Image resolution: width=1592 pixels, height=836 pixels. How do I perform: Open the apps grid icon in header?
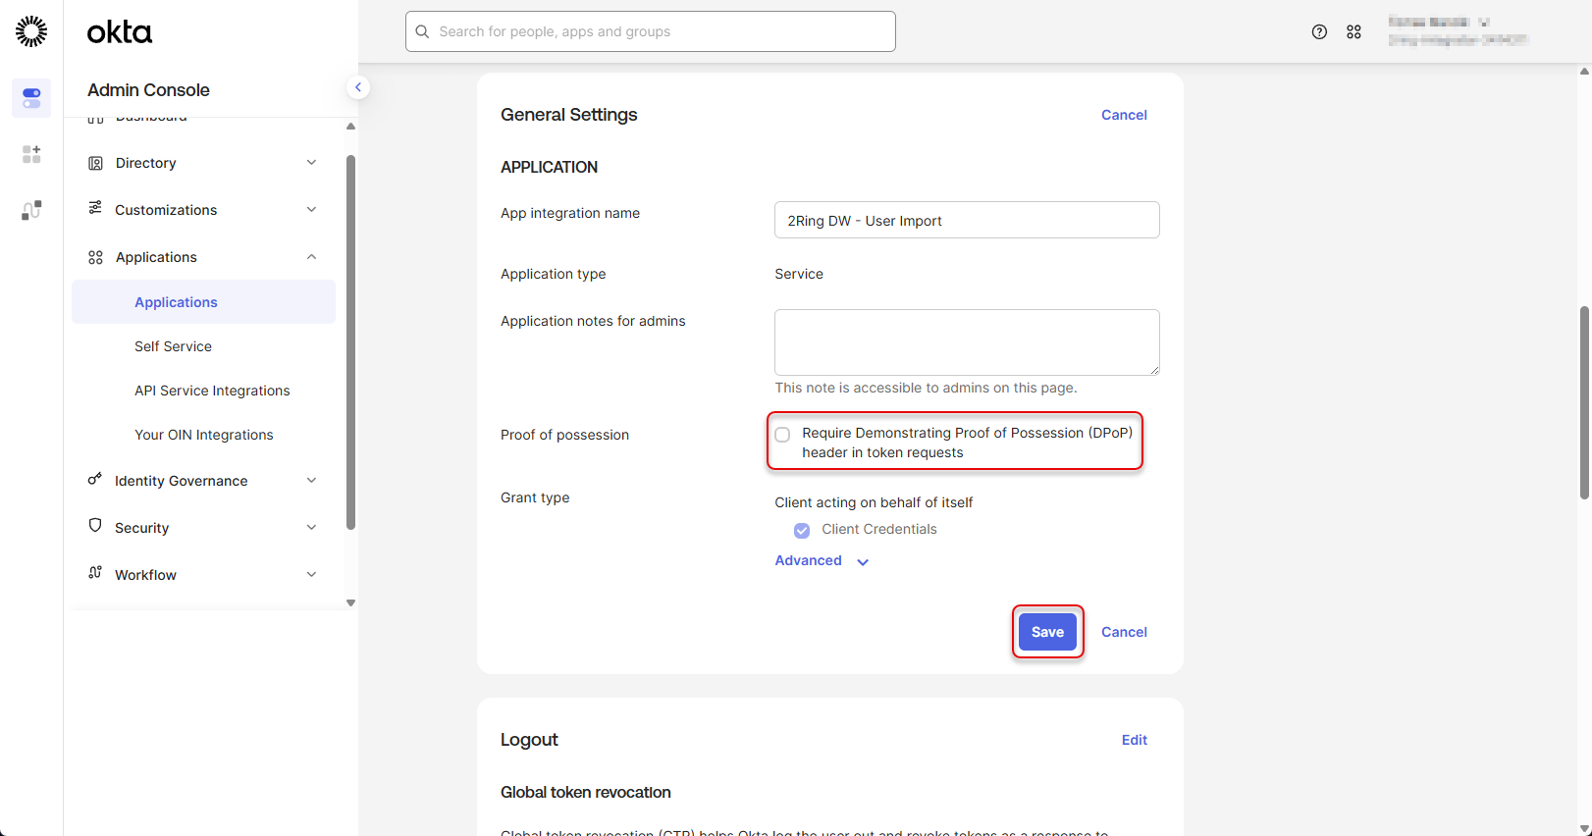[1353, 32]
